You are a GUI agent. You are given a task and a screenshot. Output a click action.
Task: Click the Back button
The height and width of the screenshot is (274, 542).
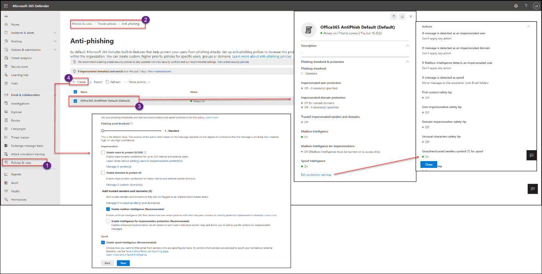(107, 263)
